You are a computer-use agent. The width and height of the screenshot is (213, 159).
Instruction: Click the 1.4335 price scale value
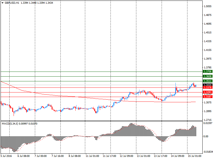[208, 41]
